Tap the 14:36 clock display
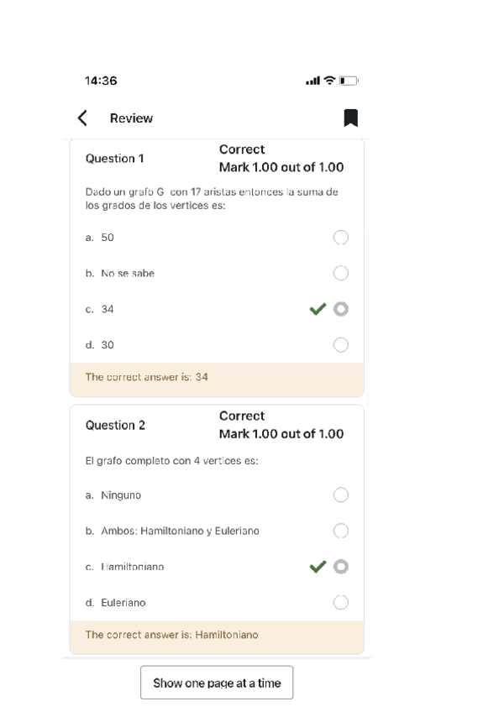The width and height of the screenshot is (504, 712). tap(101, 81)
